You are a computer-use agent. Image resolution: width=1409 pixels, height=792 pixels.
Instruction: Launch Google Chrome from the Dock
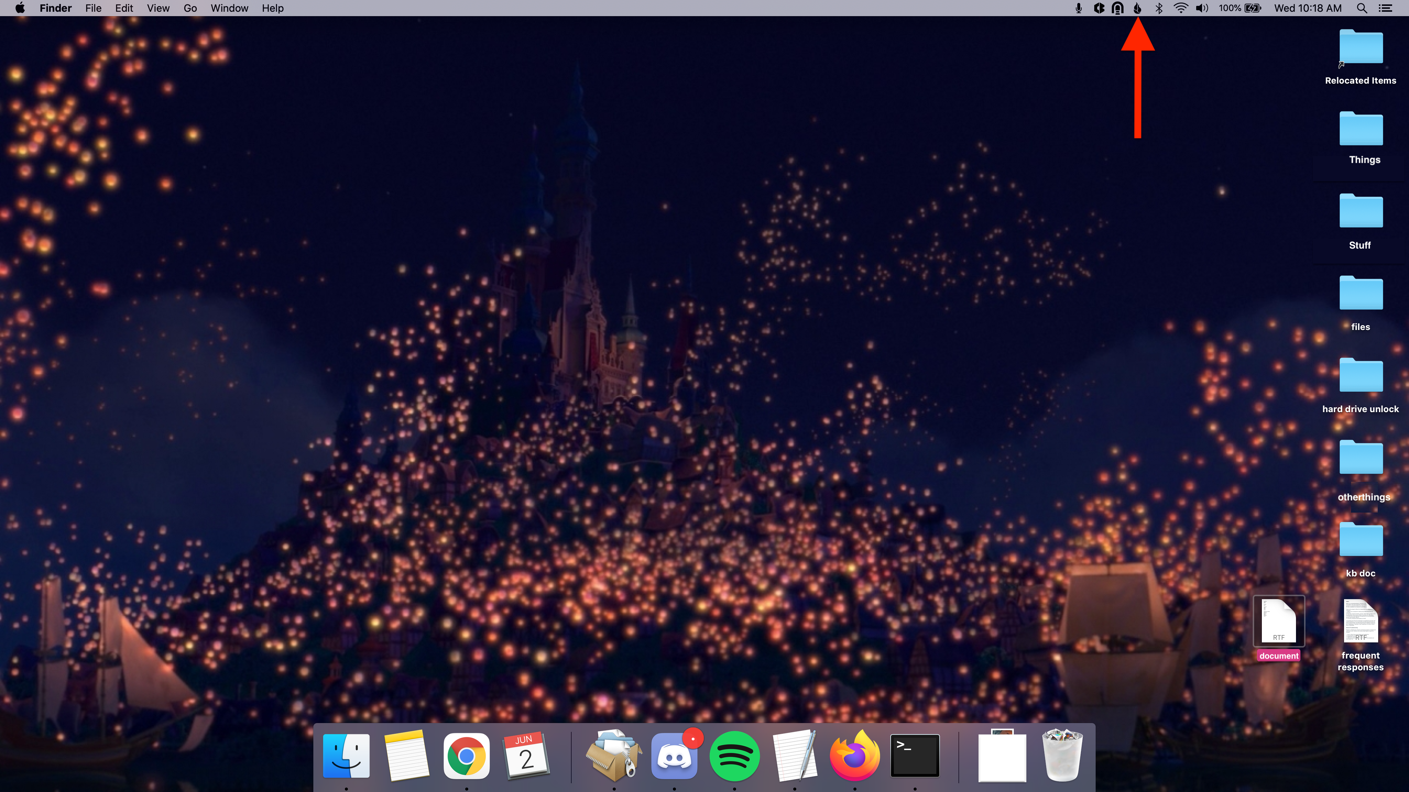click(x=466, y=756)
